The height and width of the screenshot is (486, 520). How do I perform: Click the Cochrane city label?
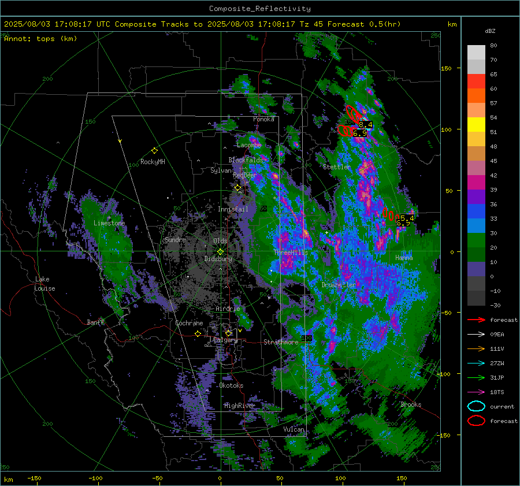coord(189,323)
